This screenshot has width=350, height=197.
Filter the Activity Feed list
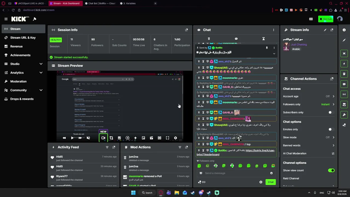pyautogui.click(x=107, y=147)
